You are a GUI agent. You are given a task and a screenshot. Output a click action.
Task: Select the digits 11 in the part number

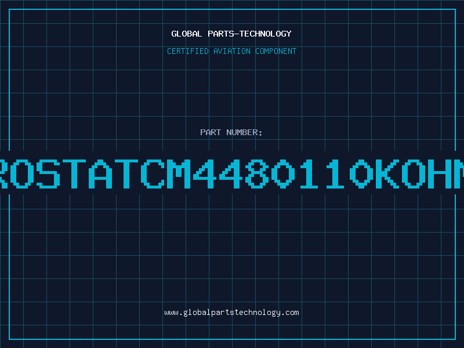(x=322, y=173)
